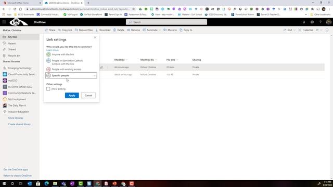This screenshot has height=187, width=333.
Task: Click Share in the command bar
Action: pyautogui.click(x=50, y=30)
